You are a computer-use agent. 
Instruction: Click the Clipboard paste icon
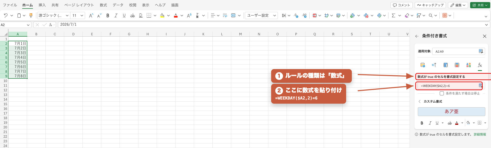coord(19,15)
